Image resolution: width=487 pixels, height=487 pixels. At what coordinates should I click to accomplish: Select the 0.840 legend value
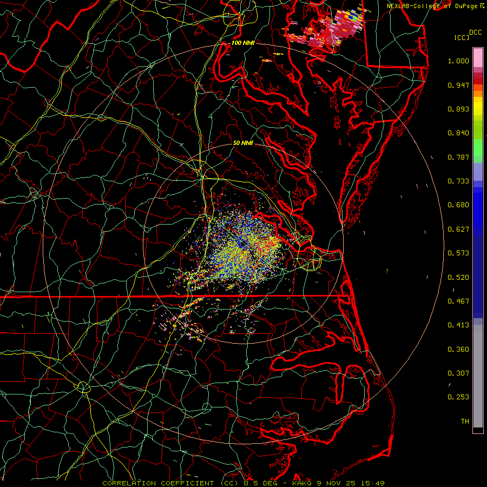pos(458,133)
